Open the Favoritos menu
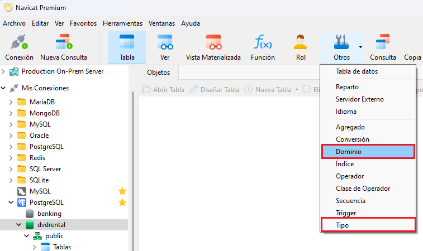423x251 pixels. (x=83, y=23)
